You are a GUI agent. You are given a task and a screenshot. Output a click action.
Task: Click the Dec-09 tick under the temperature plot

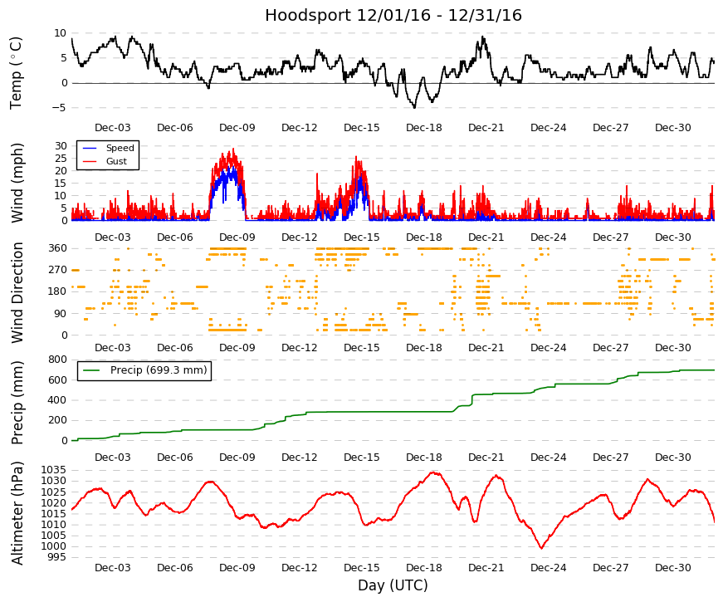pos(237,128)
